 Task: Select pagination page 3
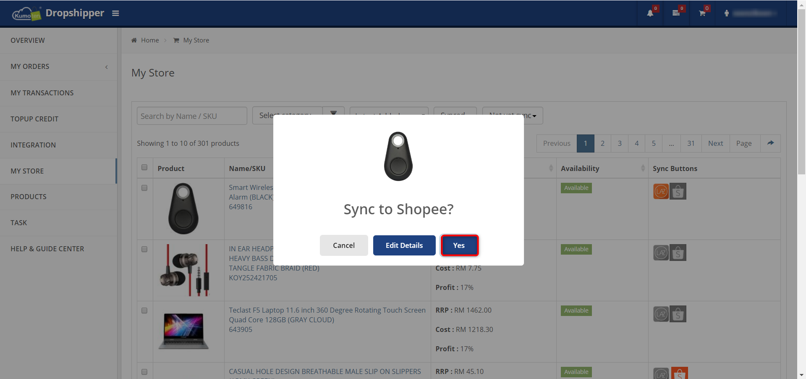pos(620,143)
